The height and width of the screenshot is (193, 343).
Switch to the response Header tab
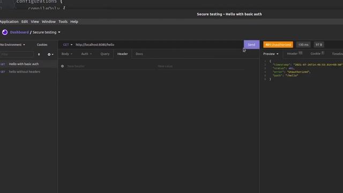pos(294,54)
